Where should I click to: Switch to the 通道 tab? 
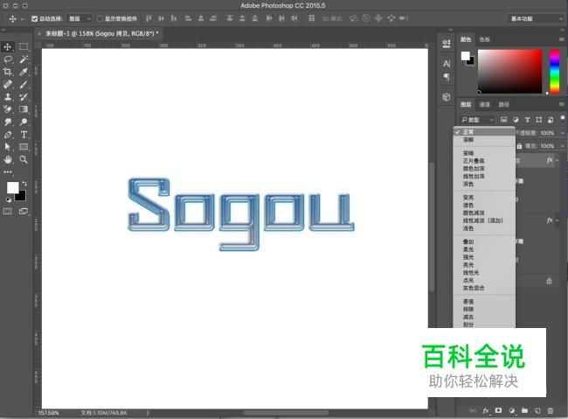(485, 104)
